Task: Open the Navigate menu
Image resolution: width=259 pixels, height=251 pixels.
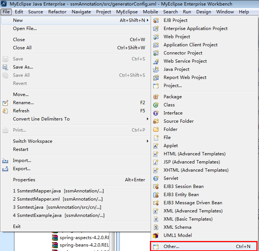Action: pos(81,12)
